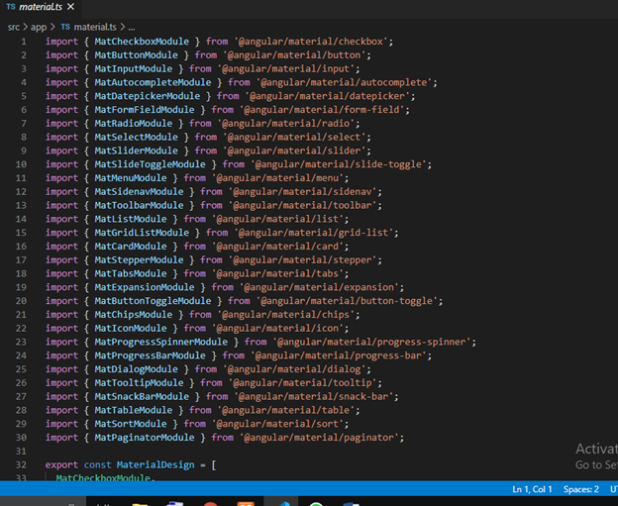The height and width of the screenshot is (506, 618).
Task: Click MatTooltipModule identifier on line 26
Action: click(x=139, y=383)
